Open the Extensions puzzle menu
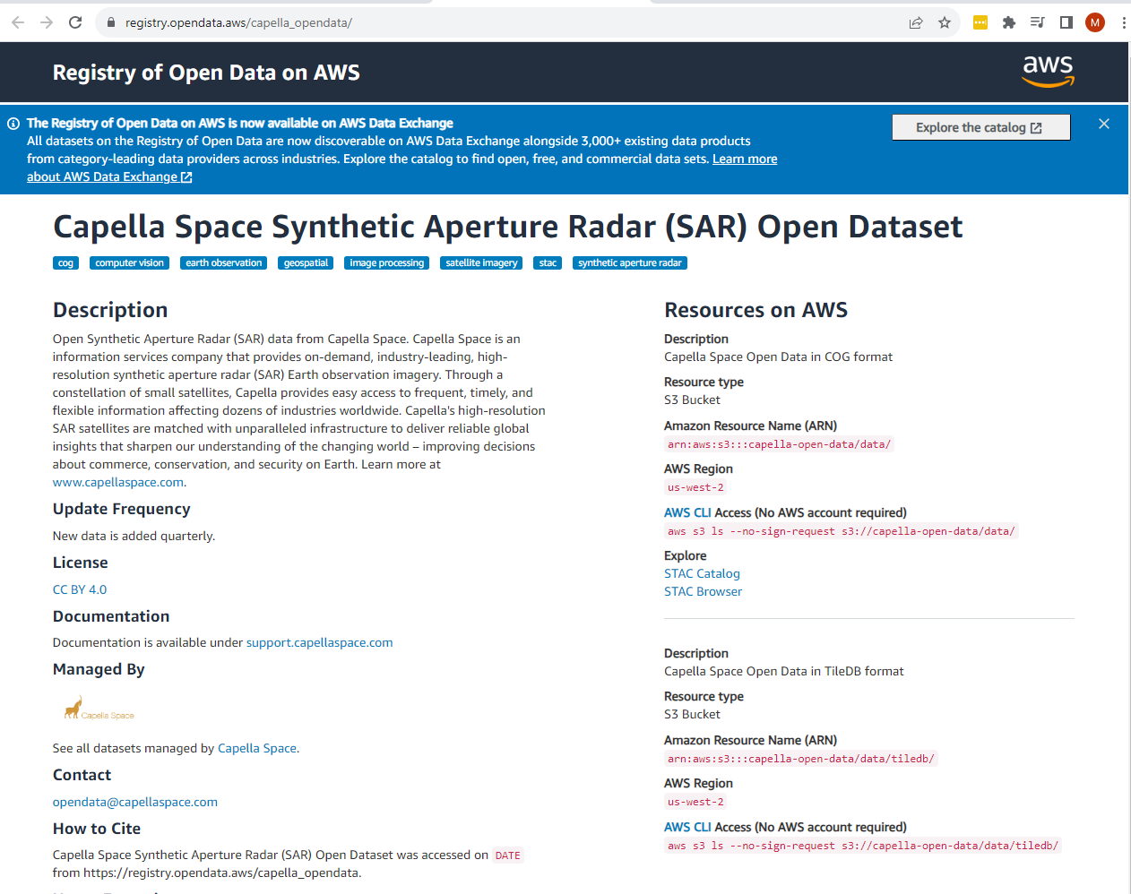1131x894 pixels. tap(1009, 22)
